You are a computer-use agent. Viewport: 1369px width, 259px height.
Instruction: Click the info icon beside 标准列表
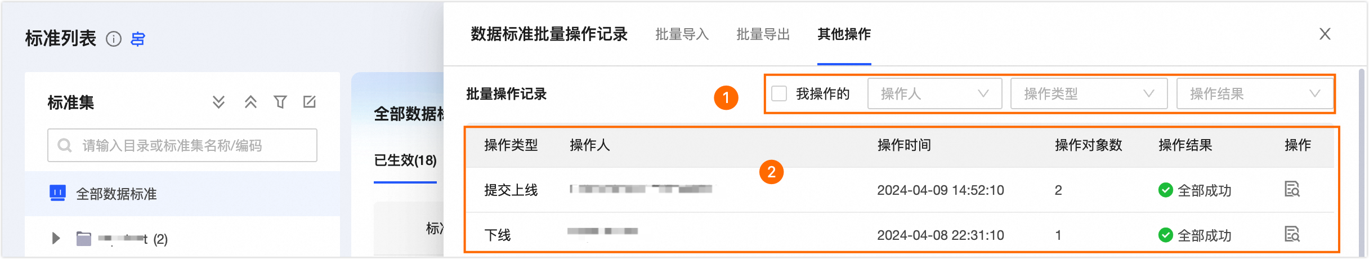pyautogui.click(x=114, y=39)
